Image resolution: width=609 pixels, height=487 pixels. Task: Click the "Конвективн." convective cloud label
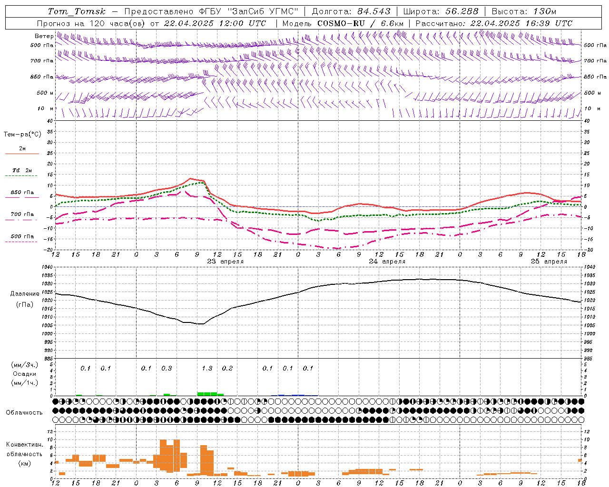(x=25, y=445)
